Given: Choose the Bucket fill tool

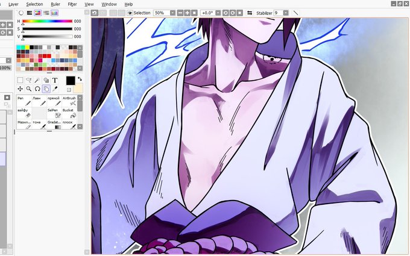Looking at the screenshot, I should 69,113.
